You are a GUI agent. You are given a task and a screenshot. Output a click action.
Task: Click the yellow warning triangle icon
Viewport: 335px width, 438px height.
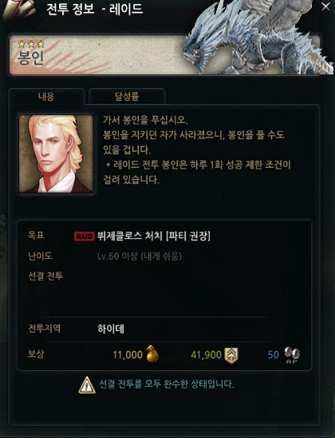(87, 385)
